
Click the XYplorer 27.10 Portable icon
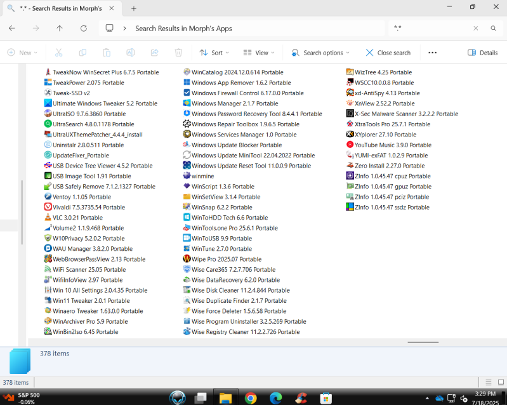350,134
